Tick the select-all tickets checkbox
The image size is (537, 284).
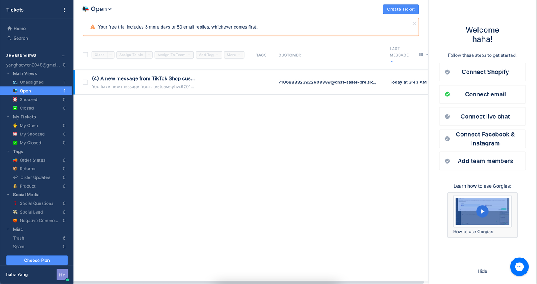pos(86,55)
